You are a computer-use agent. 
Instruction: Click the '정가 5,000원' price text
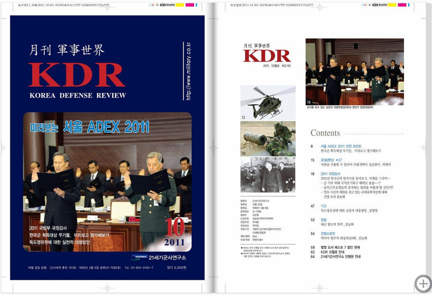pos(177,268)
